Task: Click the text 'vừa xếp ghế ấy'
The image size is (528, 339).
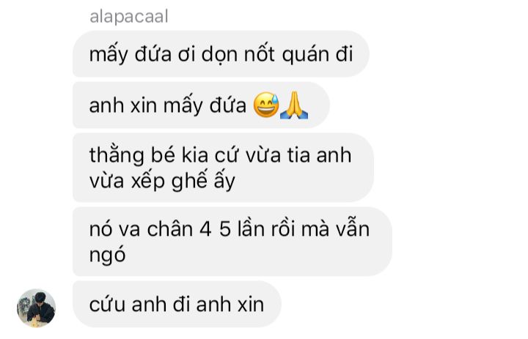Action: [162, 182]
